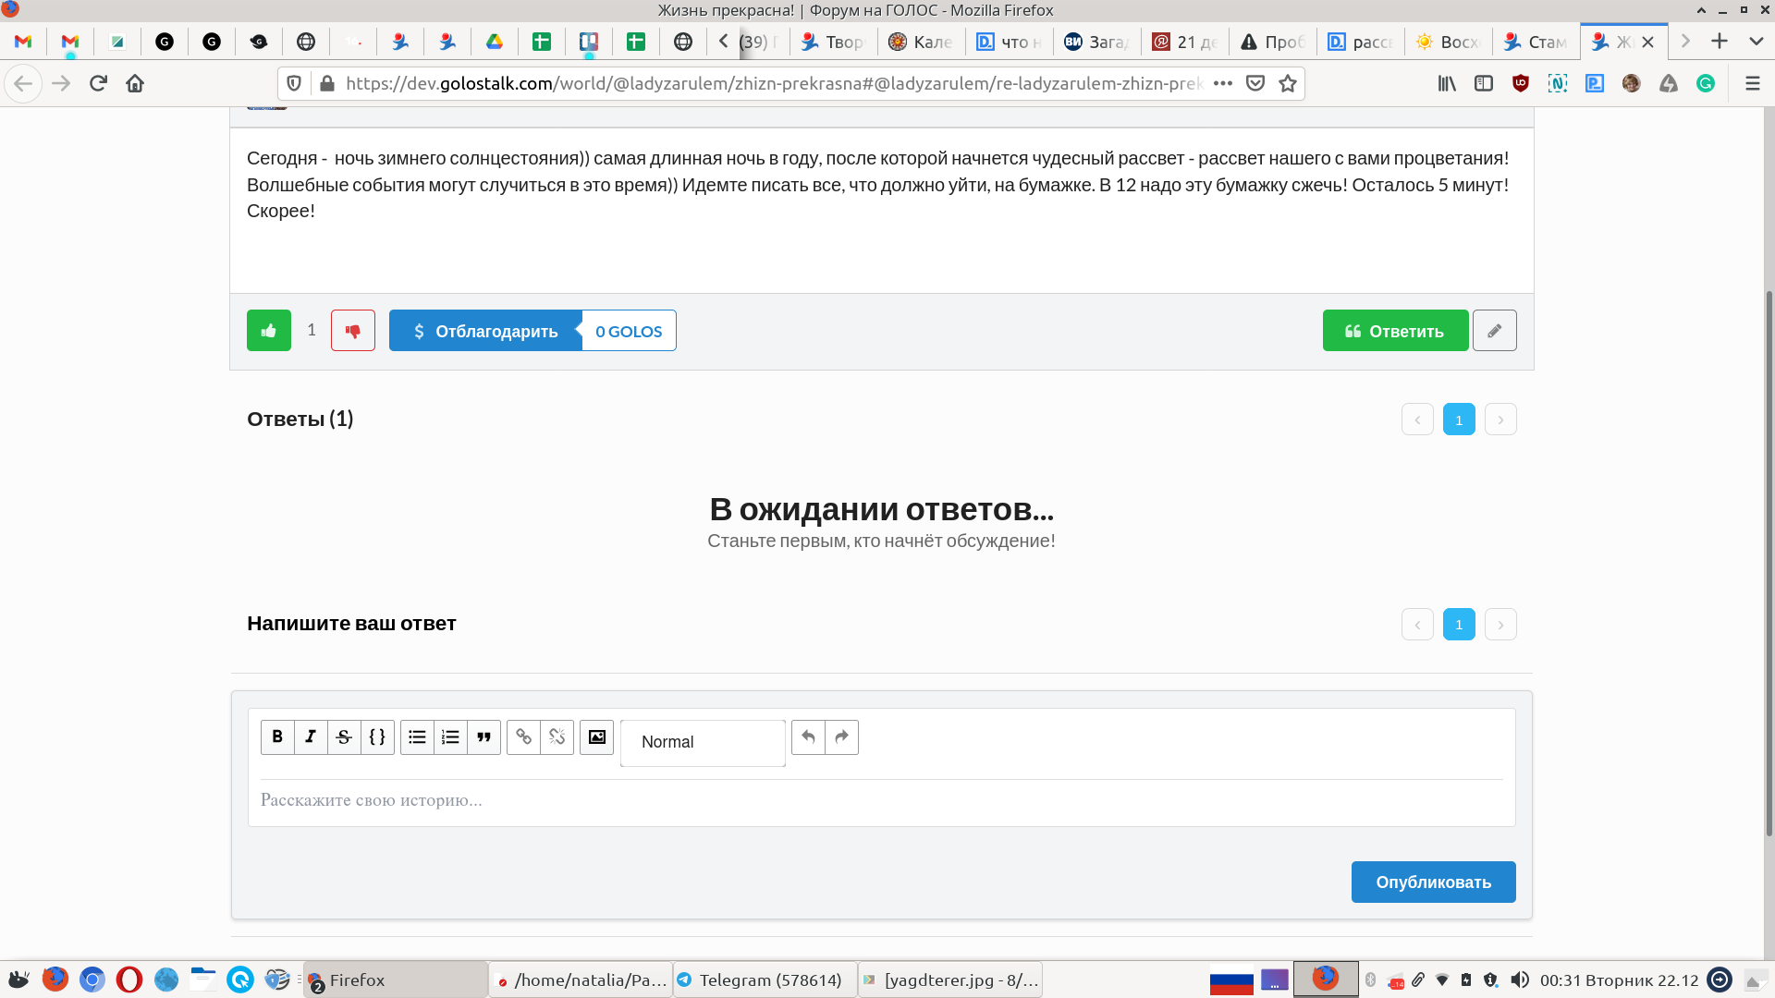Click the green Ответить reply button

pos(1394,331)
